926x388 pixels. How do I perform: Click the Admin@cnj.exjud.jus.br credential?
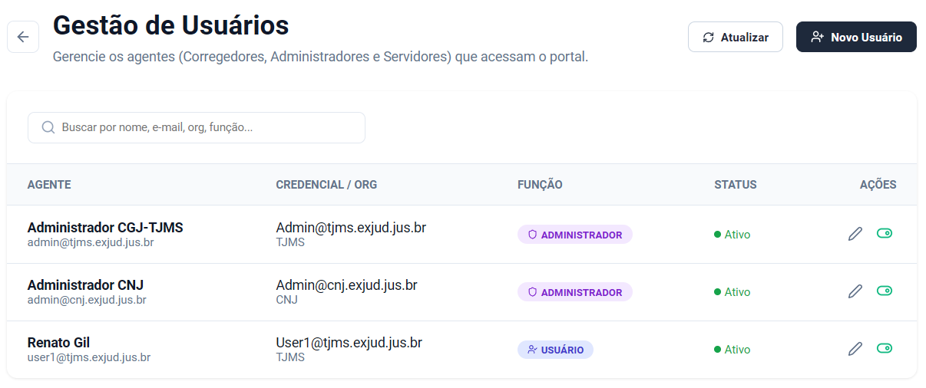346,285
